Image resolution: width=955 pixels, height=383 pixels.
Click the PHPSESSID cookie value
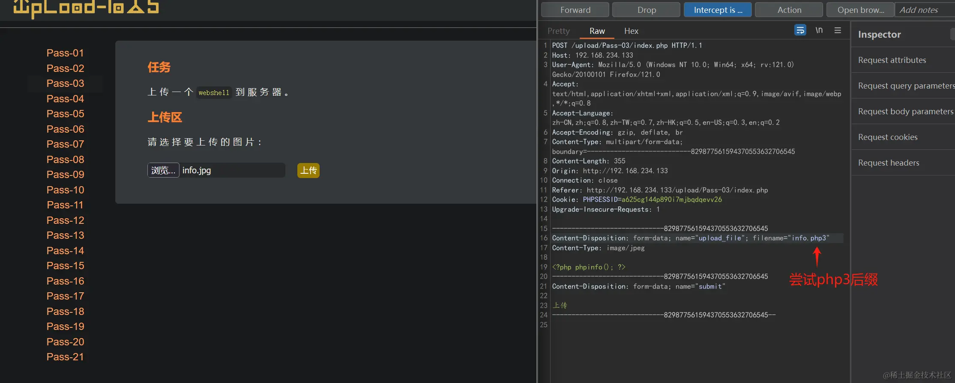coord(671,199)
